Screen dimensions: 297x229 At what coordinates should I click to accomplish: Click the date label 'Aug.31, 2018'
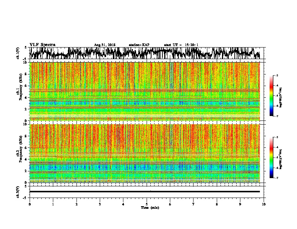point(105,45)
